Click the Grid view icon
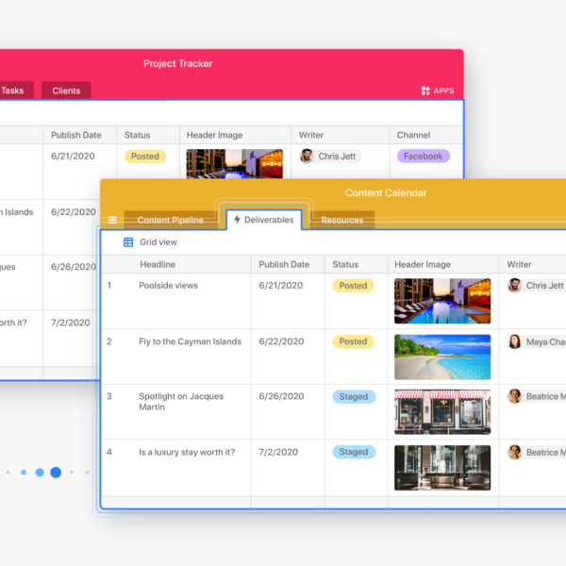Image resolution: width=566 pixels, height=566 pixels. coord(128,242)
